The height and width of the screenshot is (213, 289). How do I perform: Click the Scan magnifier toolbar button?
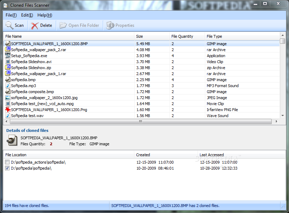coord(14,25)
